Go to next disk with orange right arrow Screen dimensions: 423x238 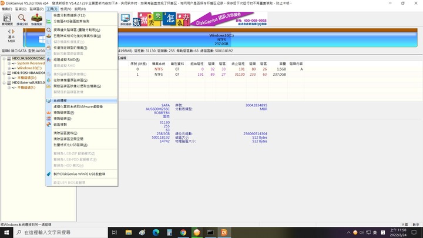click(13, 32)
